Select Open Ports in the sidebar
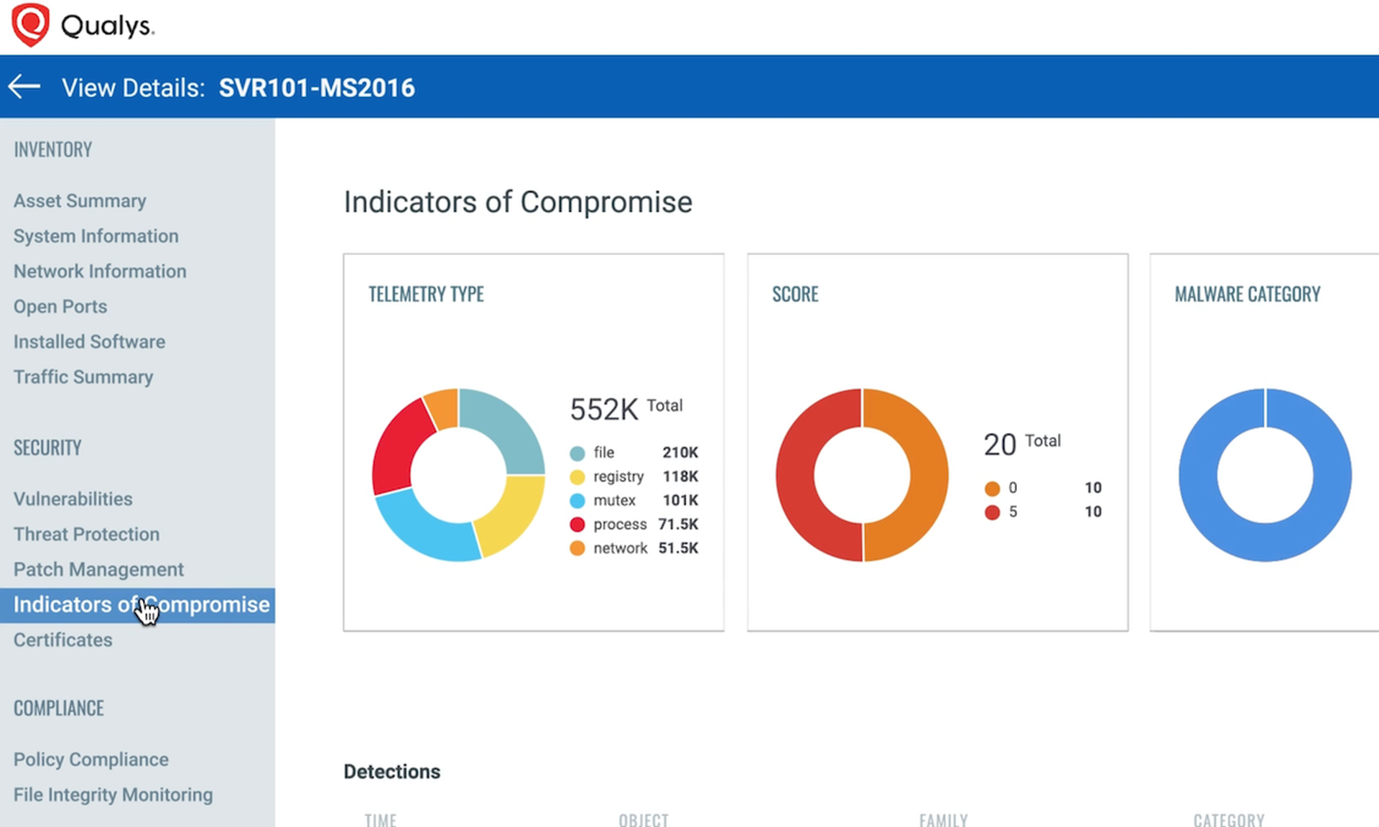Viewport: 1379px width, 827px height. pos(60,306)
